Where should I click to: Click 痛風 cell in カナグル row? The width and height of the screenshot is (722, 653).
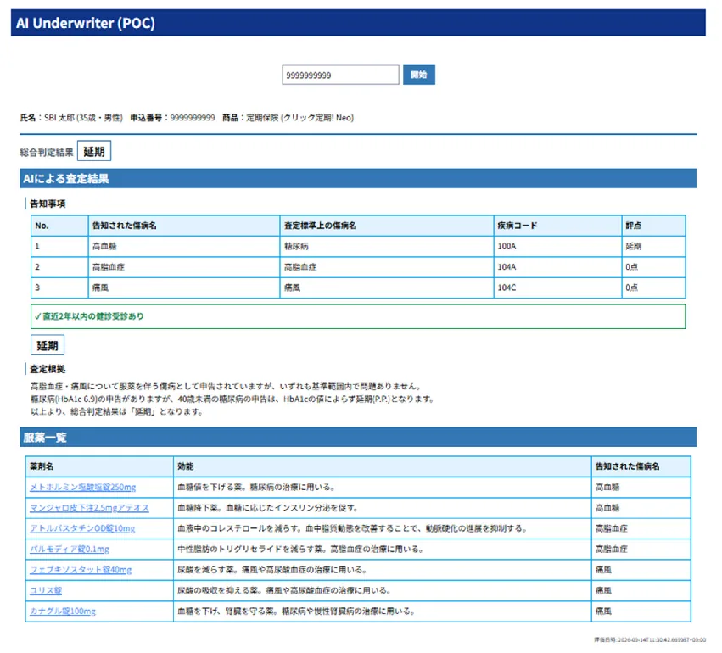(641, 611)
